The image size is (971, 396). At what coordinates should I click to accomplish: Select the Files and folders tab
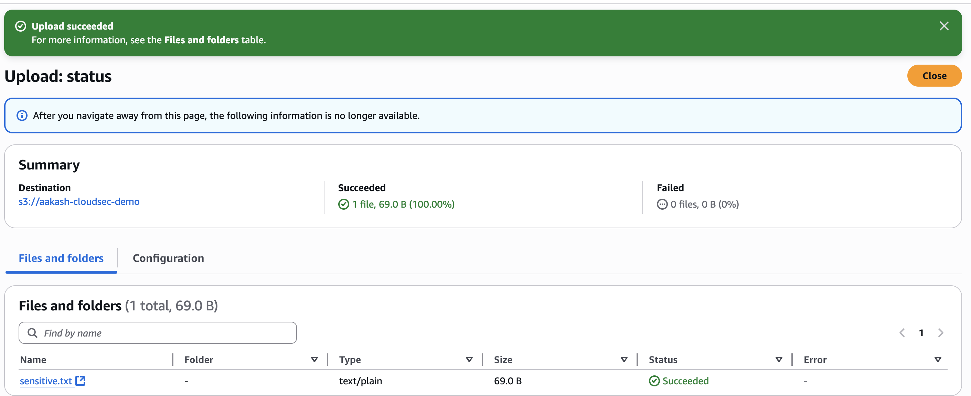pyautogui.click(x=61, y=258)
